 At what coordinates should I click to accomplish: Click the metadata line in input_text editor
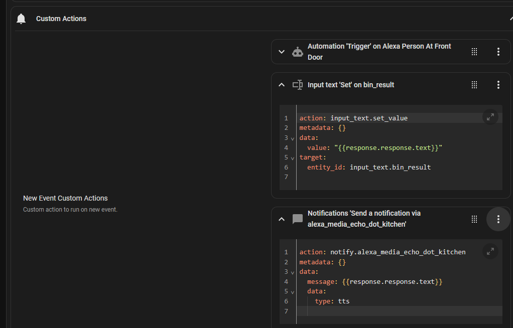[x=323, y=128]
